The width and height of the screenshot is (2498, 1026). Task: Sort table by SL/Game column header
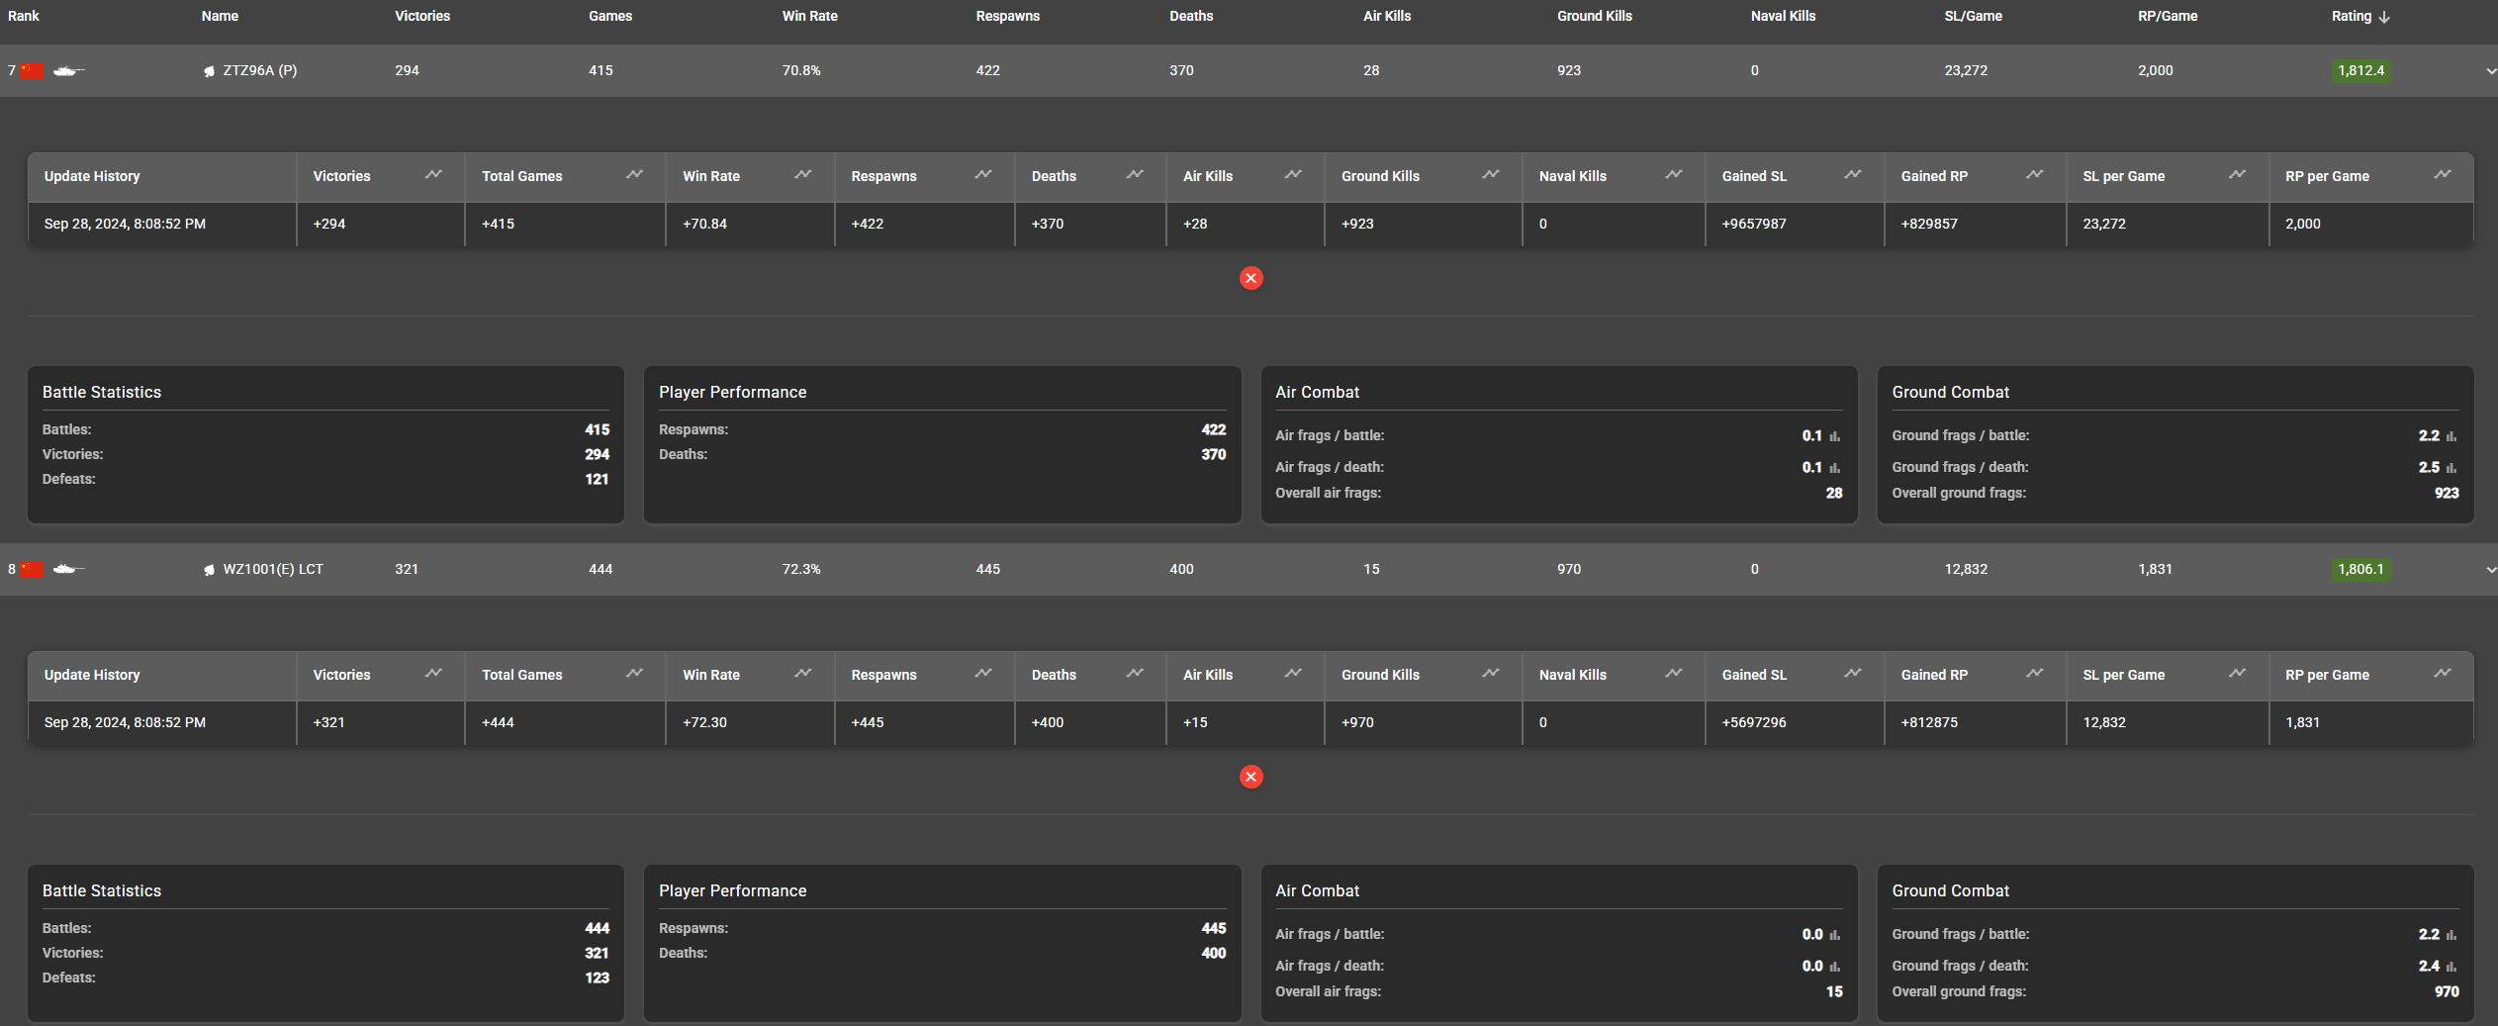(x=1973, y=16)
